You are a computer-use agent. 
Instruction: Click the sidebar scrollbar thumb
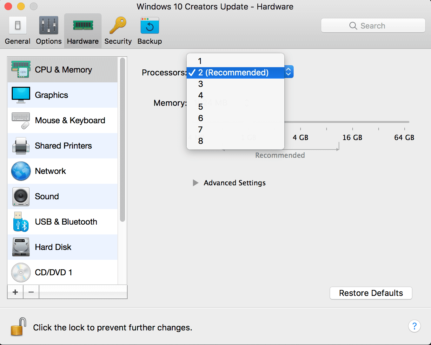(x=123, y=139)
